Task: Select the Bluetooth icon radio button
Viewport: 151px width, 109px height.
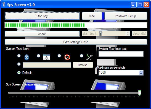Action: coord(19,56)
